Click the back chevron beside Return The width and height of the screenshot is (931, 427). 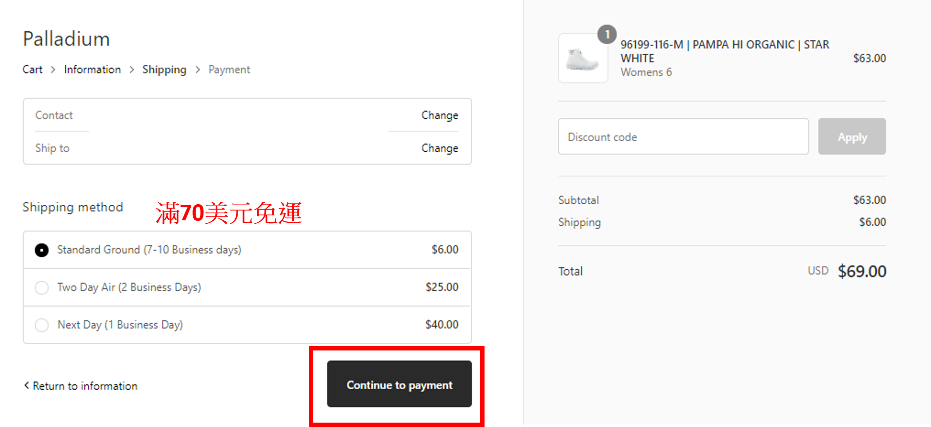click(26, 386)
